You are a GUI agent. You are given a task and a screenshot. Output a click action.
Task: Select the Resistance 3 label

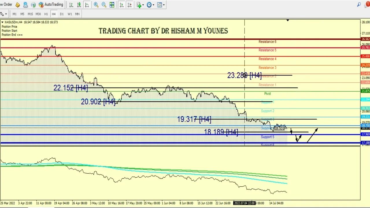tap(267, 68)
